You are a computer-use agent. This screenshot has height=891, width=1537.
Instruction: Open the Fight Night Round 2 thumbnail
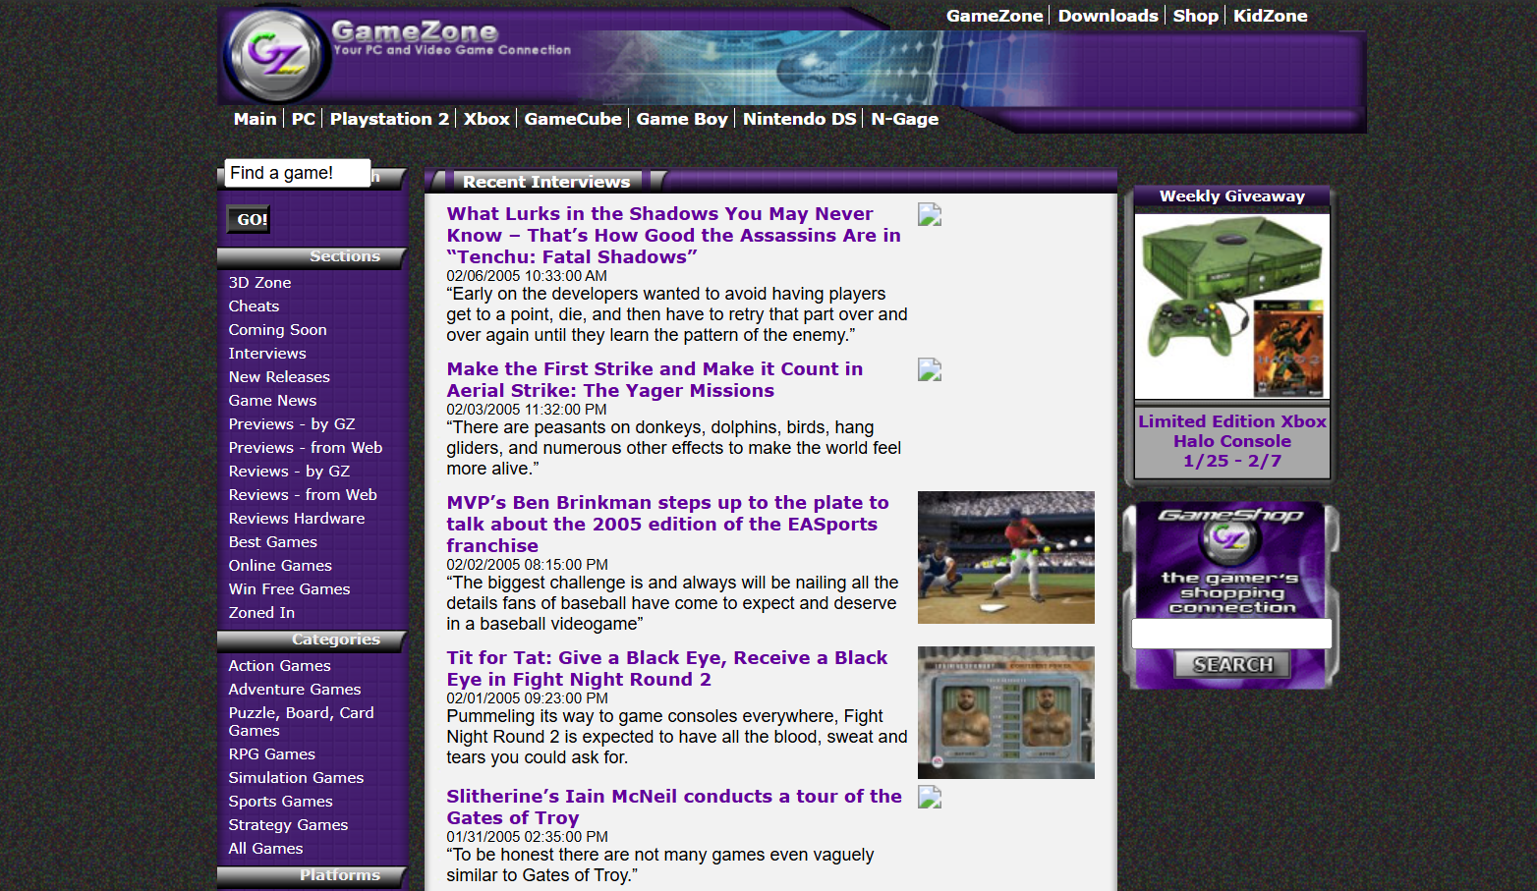click(x=1006, y=712)
